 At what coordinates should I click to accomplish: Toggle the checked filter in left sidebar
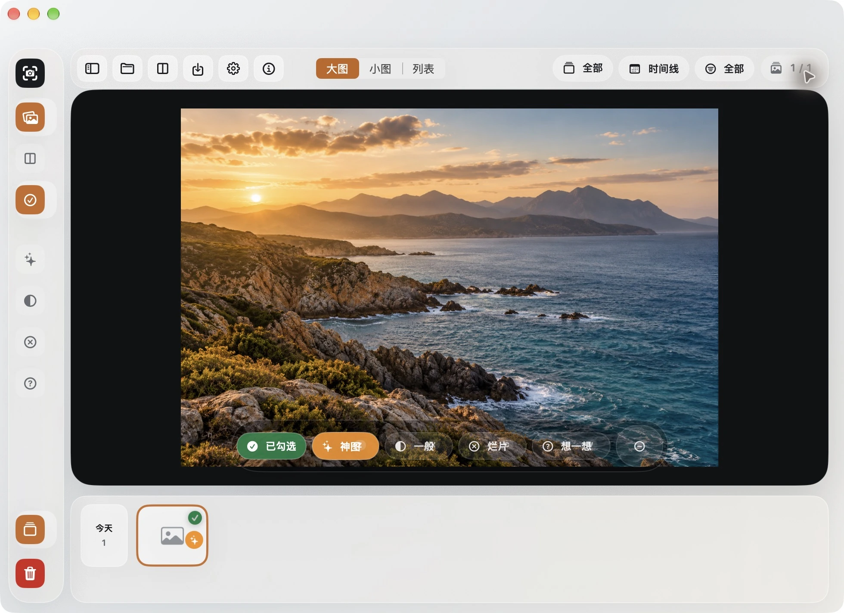tap(30, 200)
